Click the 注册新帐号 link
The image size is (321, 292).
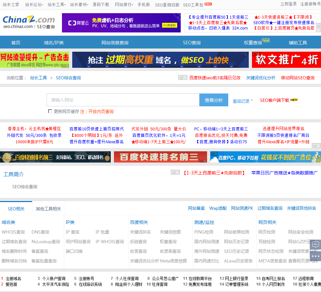pos(310,4)
